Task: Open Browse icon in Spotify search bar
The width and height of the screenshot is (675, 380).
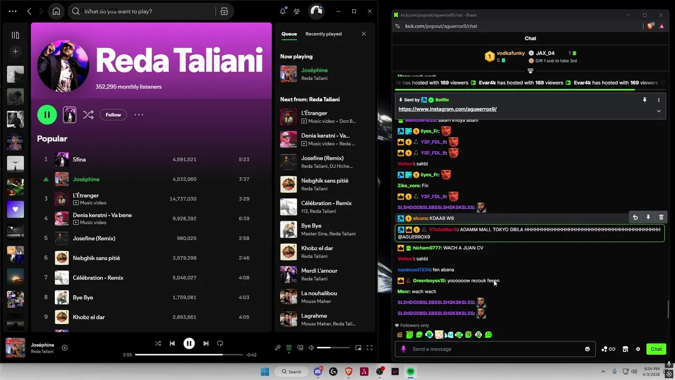Action: point(224,11)
